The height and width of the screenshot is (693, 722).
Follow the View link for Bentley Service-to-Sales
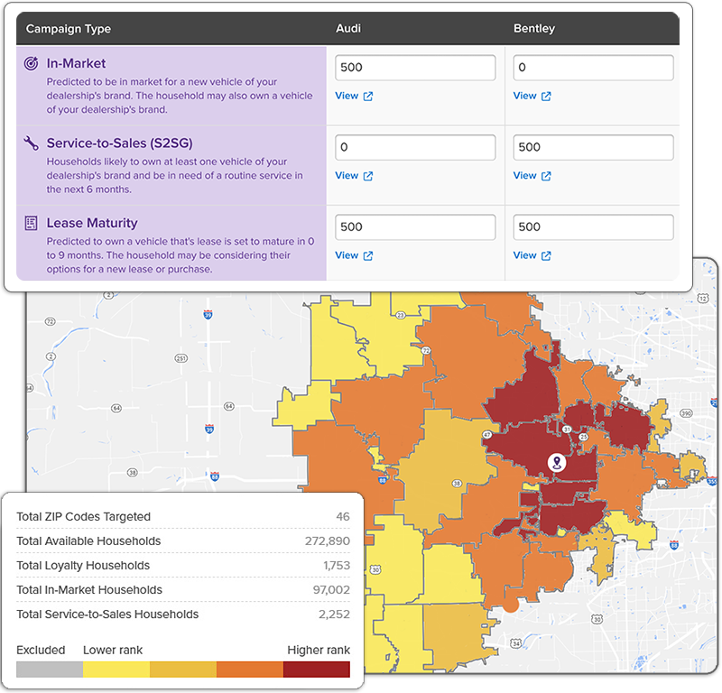pyautogui.click(x=525, y=175)
